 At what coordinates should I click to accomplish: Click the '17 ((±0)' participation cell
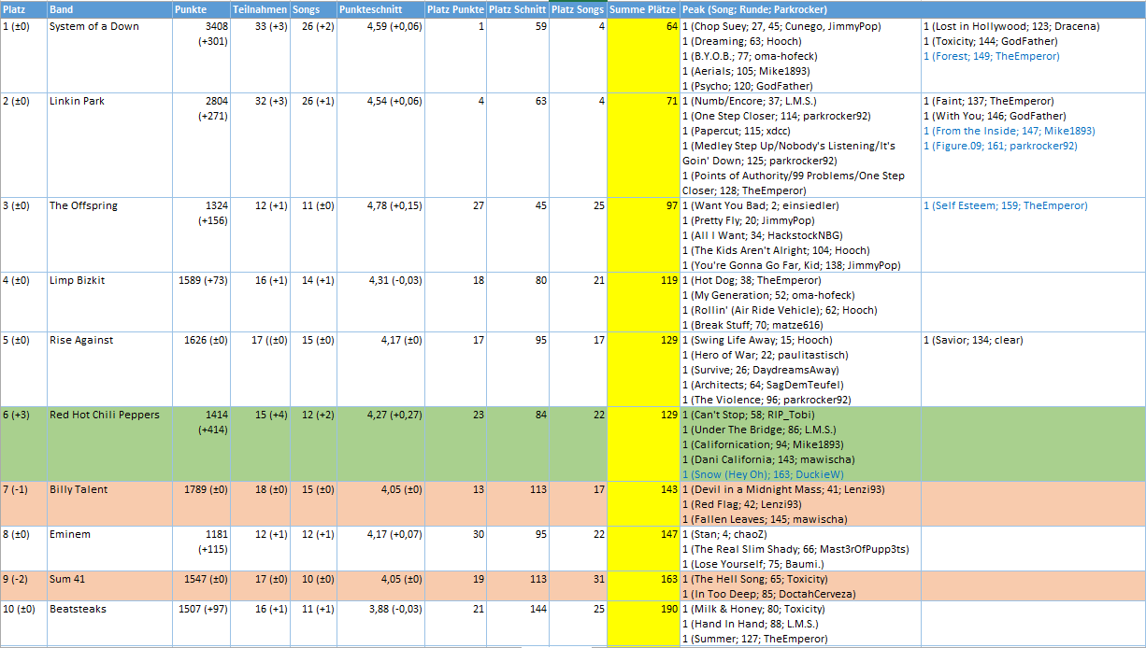coord(260,370)
